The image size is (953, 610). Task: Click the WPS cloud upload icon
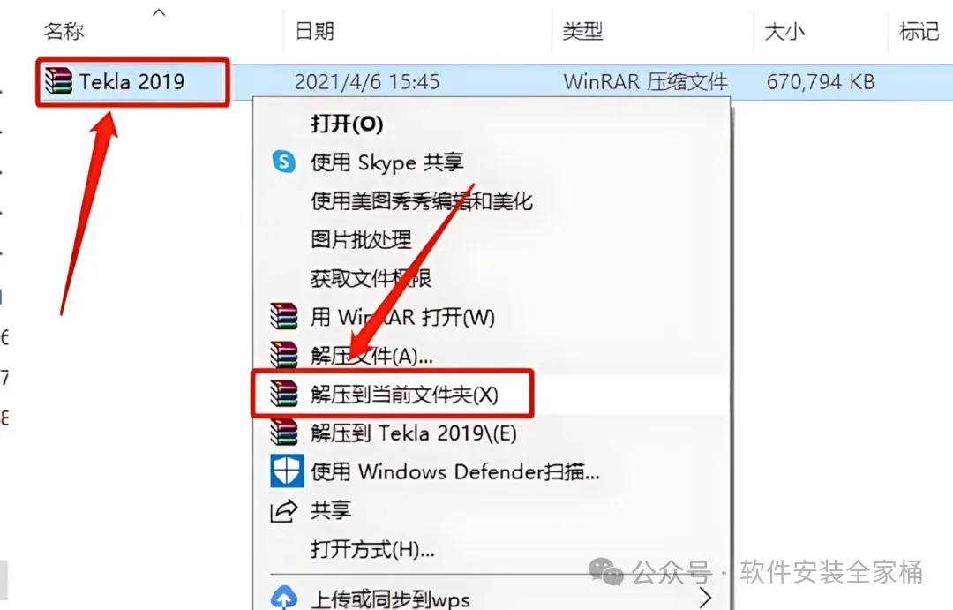[284, 598]
